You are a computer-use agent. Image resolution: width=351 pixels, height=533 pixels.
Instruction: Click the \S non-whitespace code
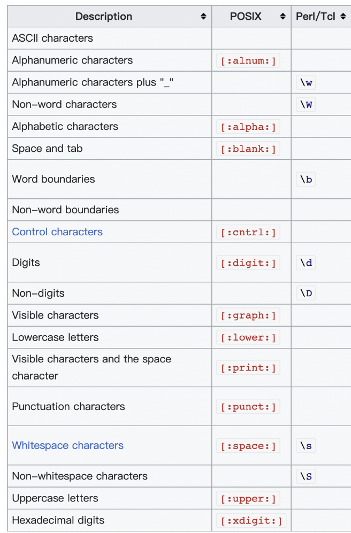coord(306,476)
